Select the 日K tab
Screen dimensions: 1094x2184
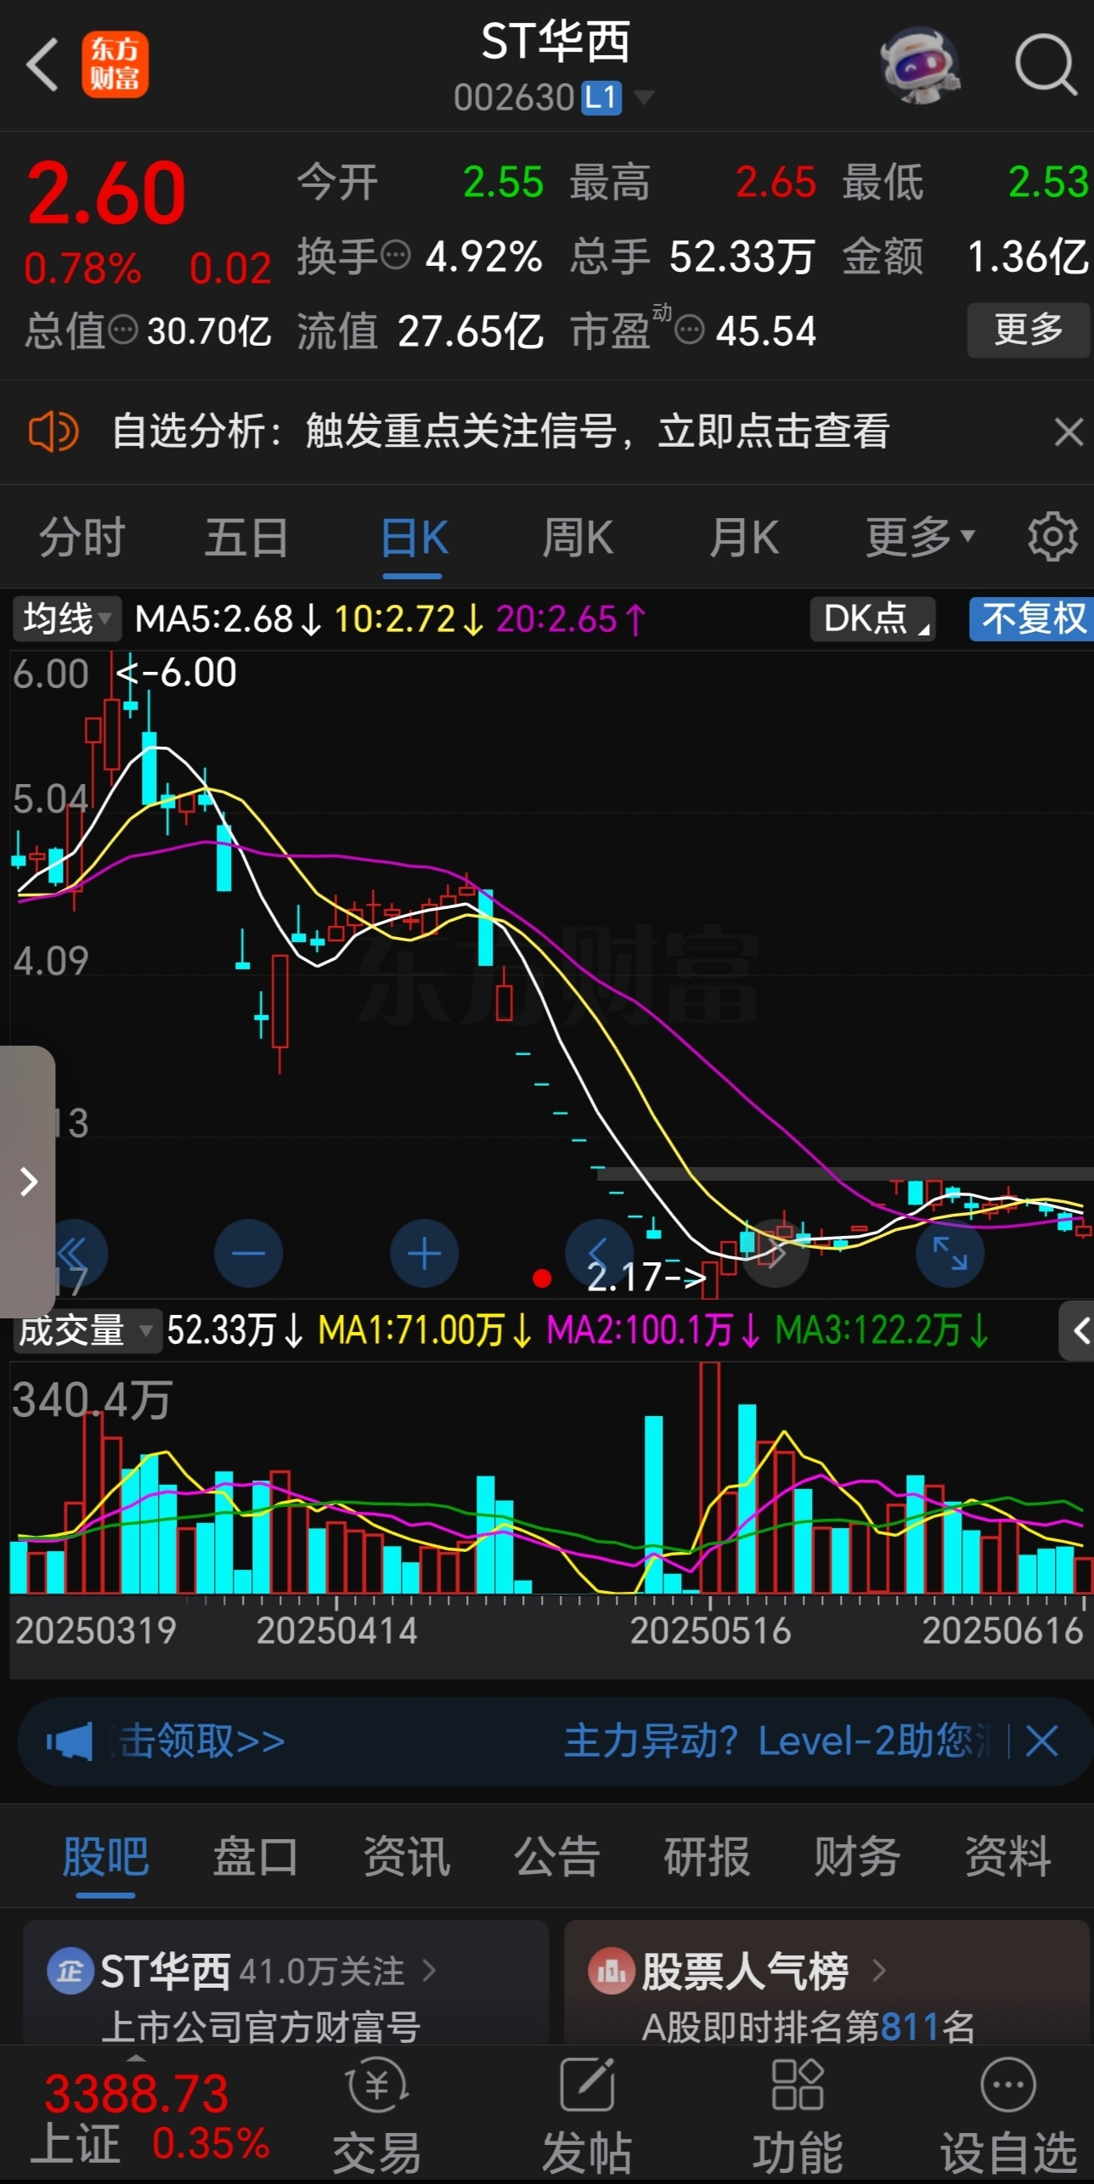tap(414, 538)
